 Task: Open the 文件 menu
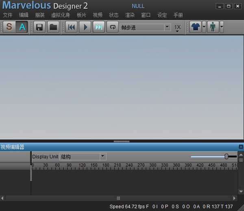(8, 15)
